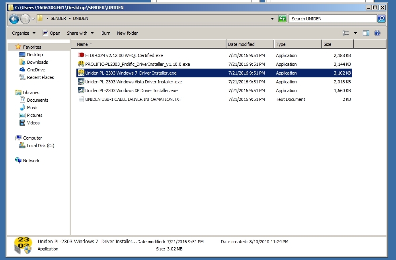Screen dimensions: 396x260
Task: Select PROLIFIC-PL2303 DriverInstaller file icon
Action: coord(81,64)
